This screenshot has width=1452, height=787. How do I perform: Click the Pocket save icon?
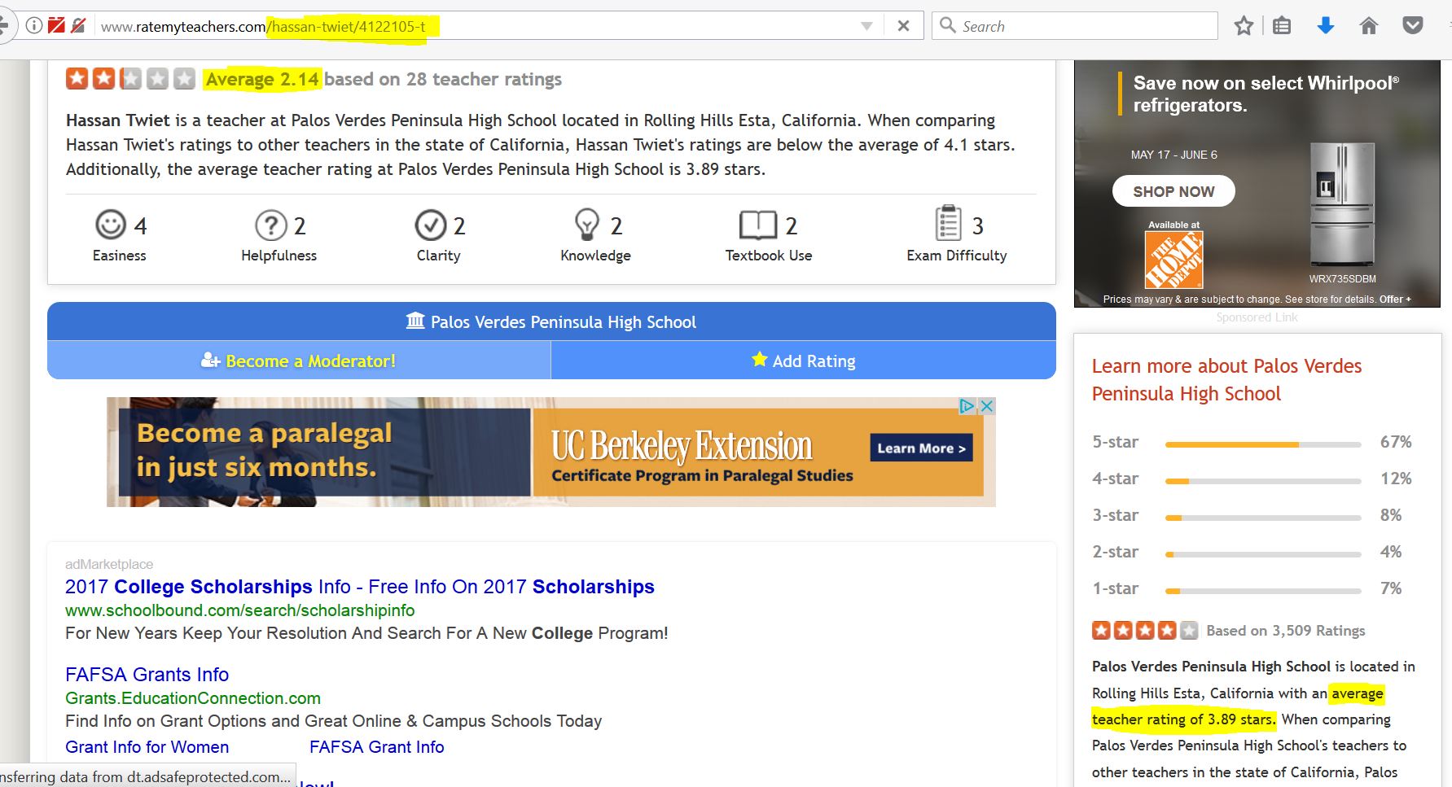click(x=1413, y=26)
